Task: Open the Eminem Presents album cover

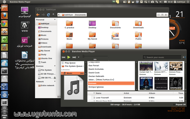Action: click(176, 66)
